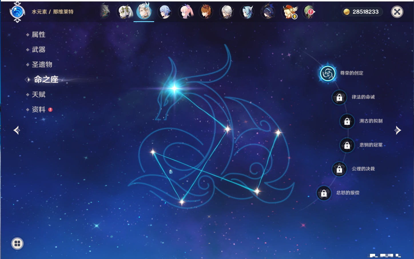Click the locked 公理的决裁 constellation icon

pyautogui.click(x=339, y=169)
